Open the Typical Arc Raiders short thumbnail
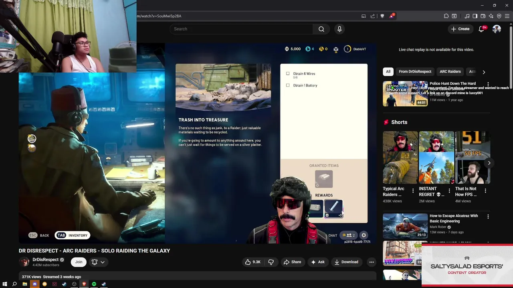 [x=400, y=158]
